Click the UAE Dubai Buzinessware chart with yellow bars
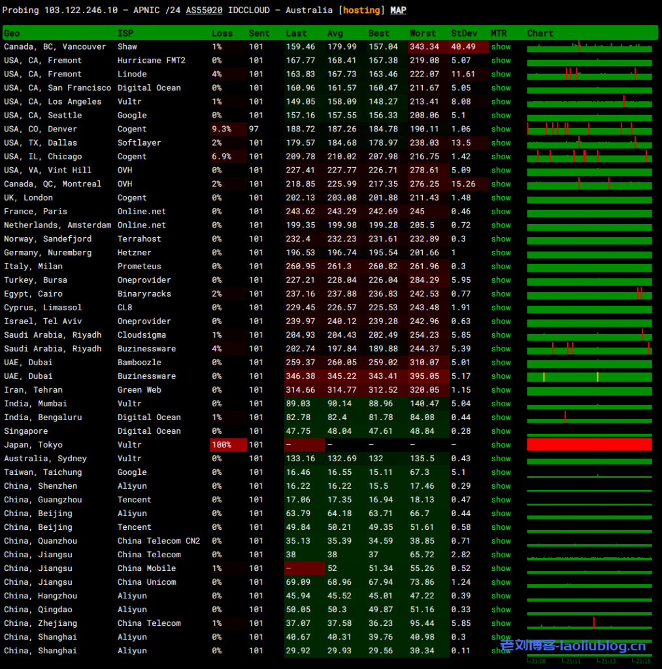Screen dimensions: 662x669 point(589,376)
